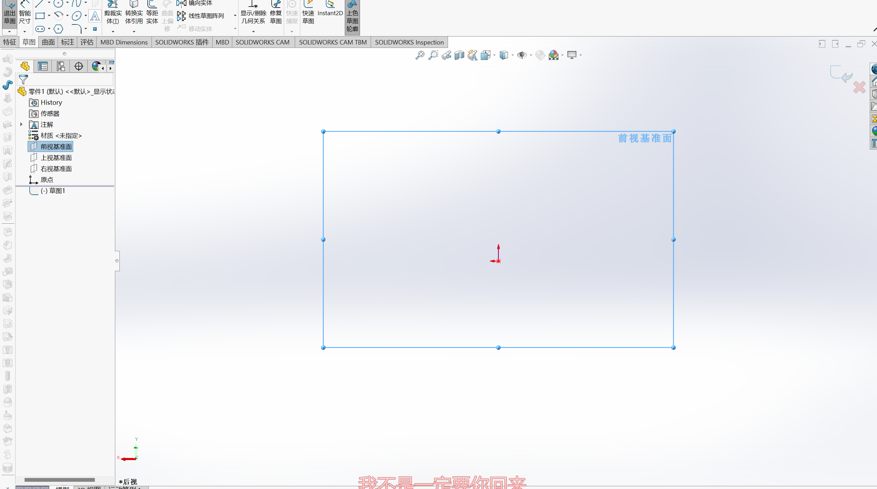The width and height of the screenshot is (877, 489).
Task: Open the ConfigurationManager tab icon
Action: pos(61,66)
